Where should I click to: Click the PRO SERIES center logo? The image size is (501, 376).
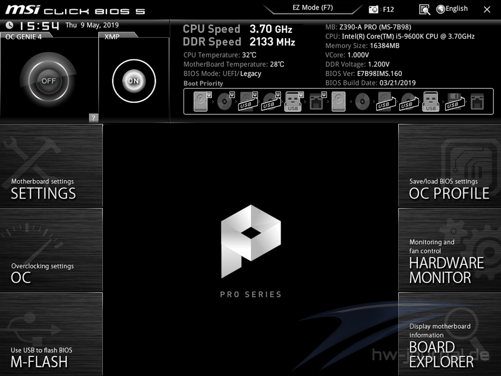[x=251, y=252]
